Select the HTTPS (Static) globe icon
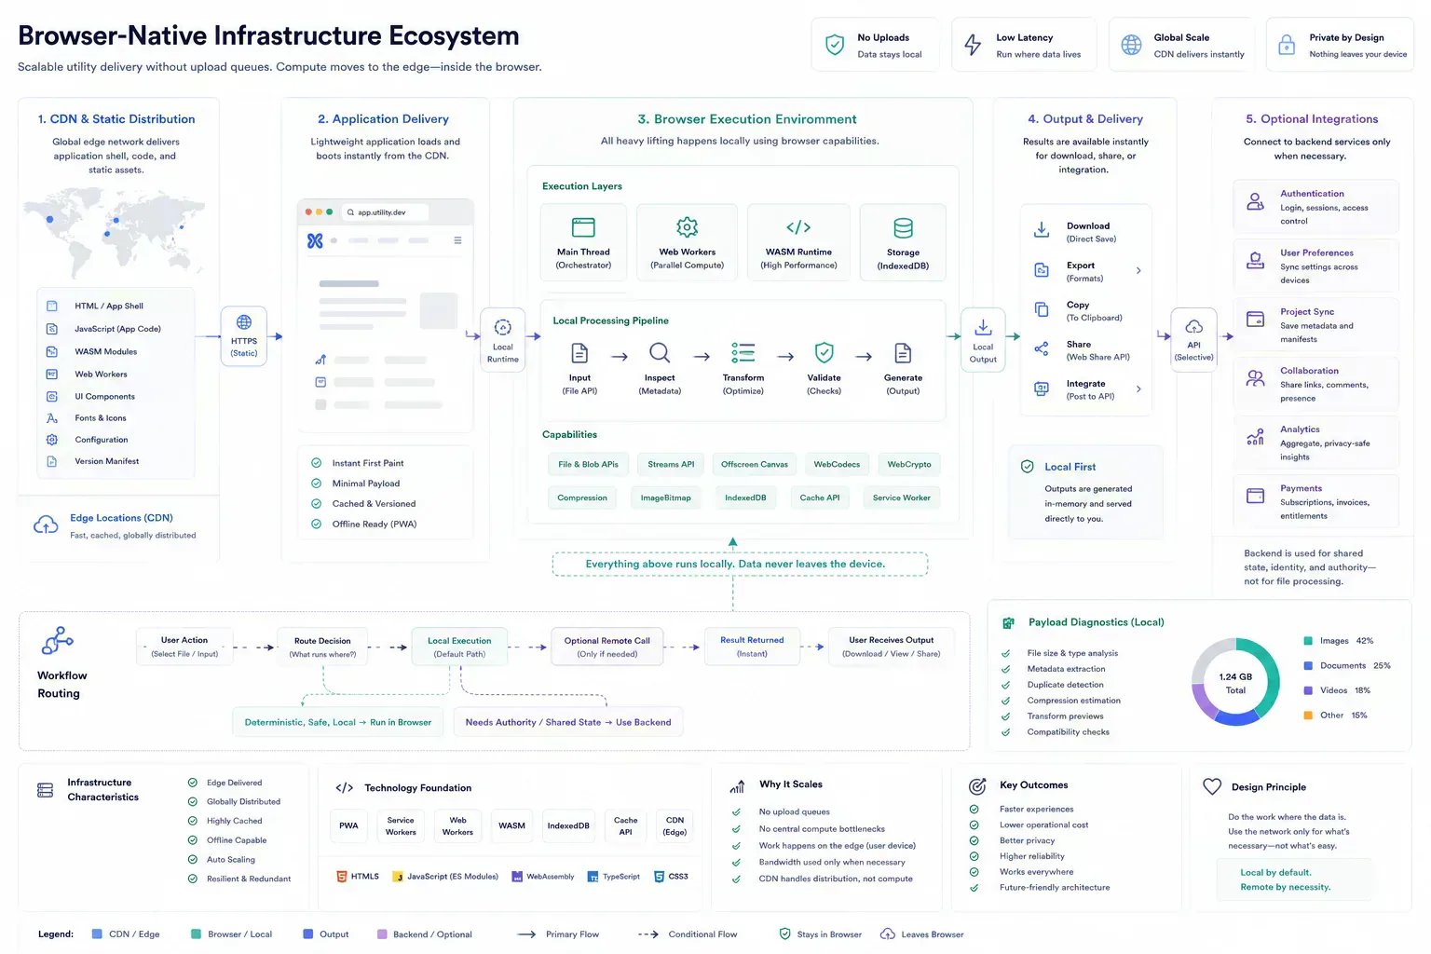1431x954 pixels. [244, 322]
